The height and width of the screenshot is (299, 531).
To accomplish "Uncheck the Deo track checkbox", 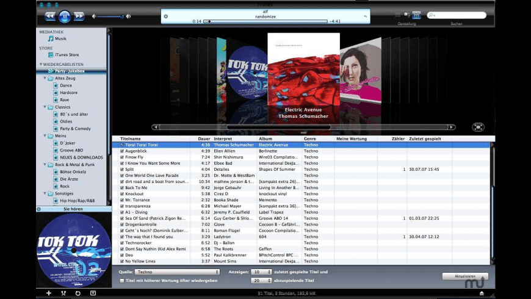I will [122, 255].
